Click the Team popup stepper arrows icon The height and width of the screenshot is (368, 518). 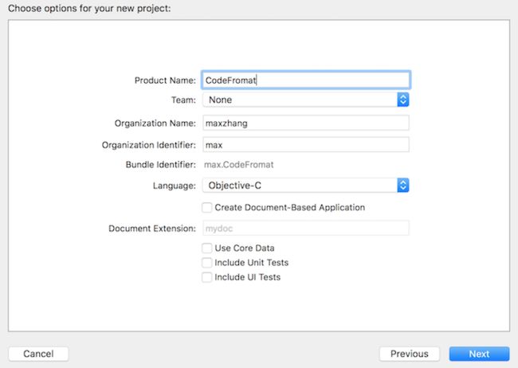[x=402, y=100]
